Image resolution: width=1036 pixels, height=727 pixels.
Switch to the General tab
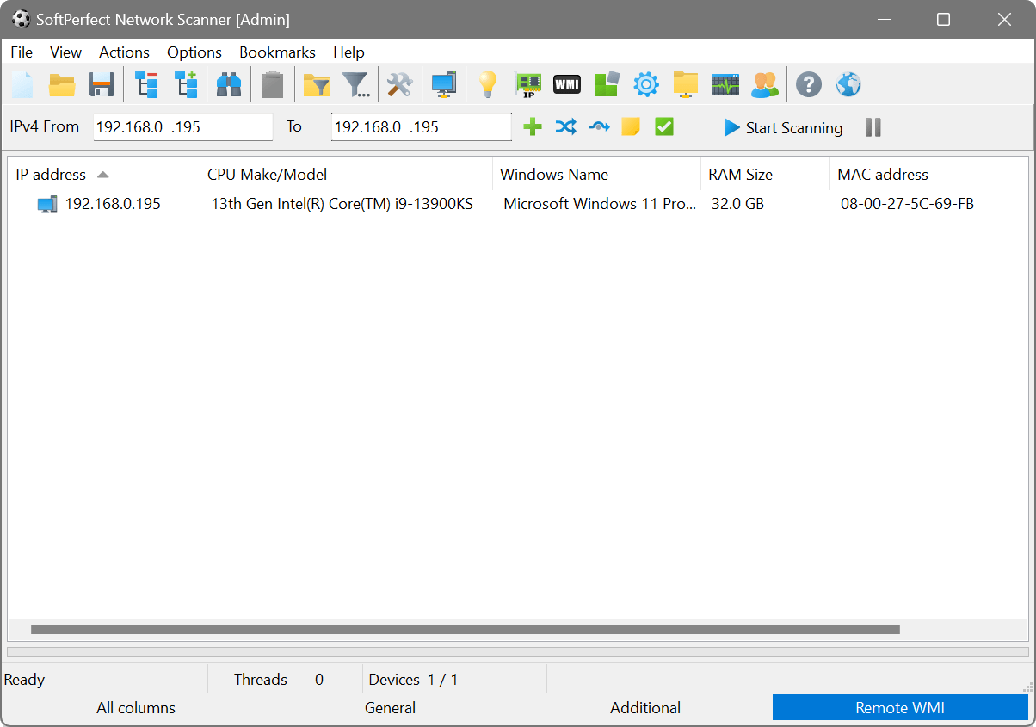390,708
